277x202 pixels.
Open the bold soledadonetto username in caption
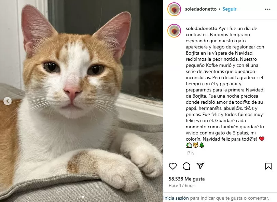202,28
